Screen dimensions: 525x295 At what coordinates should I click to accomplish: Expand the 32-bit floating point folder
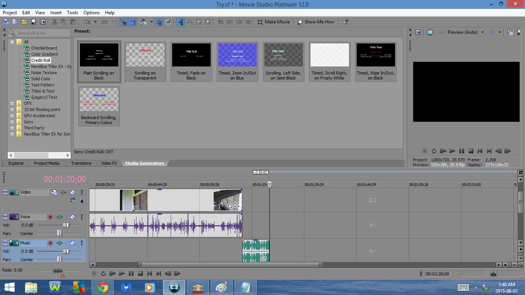(x=12, y=109)
